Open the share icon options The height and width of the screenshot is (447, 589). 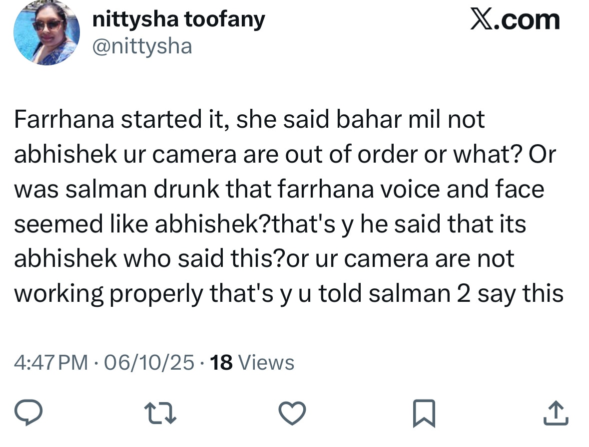556,414
